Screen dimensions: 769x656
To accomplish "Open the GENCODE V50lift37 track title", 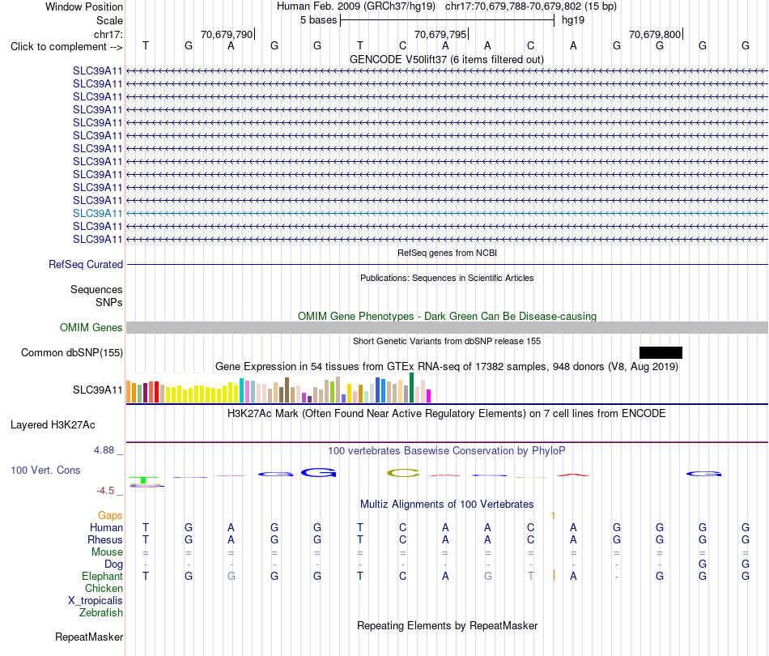I will coord(447,59).
